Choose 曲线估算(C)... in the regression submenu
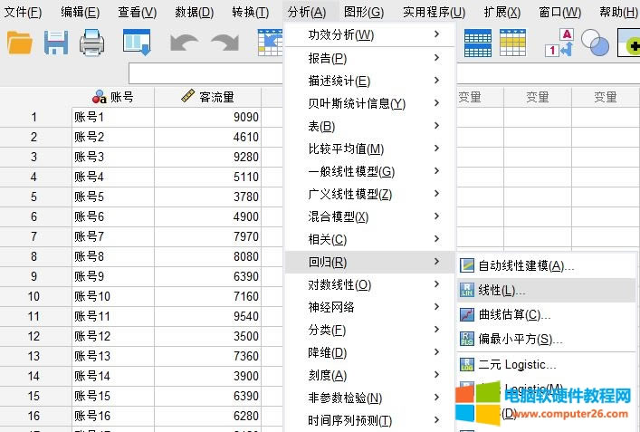 click(514, 315)
